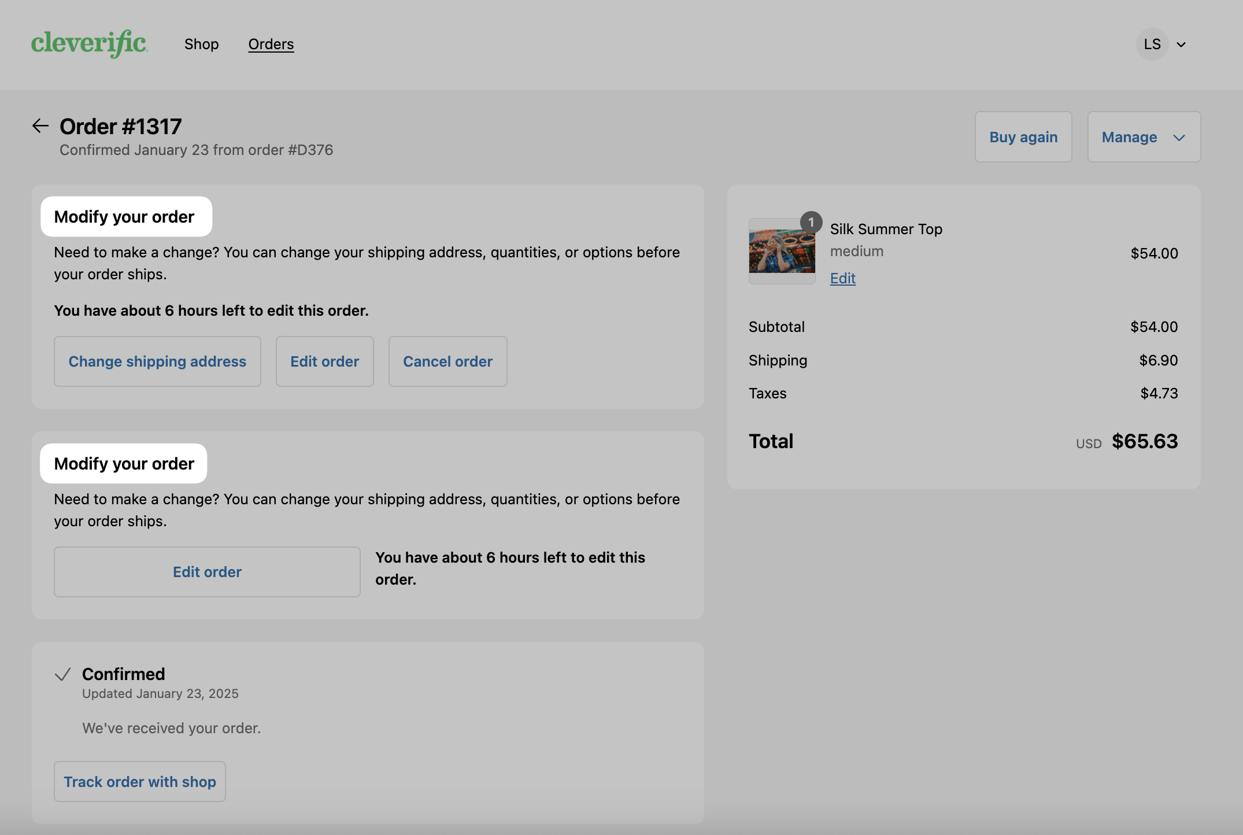Viewport: 1243px width, 835px height.
Task: Click the LS account avatar
Action: click(1152, 44)
